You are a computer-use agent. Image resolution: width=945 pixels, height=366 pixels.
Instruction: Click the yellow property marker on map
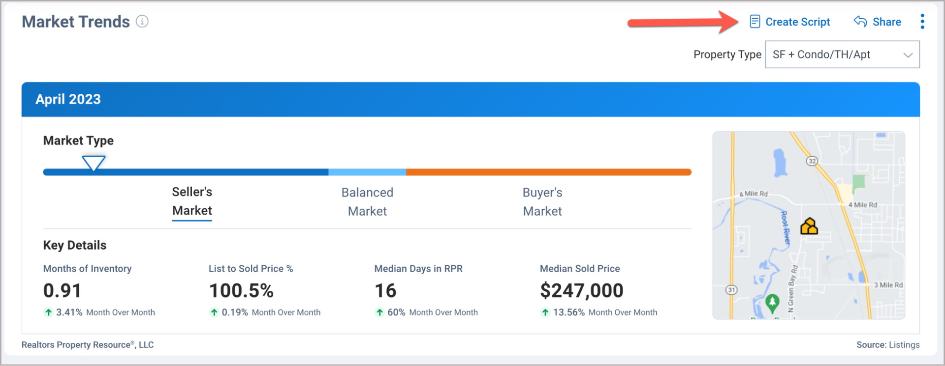point(809,226)
